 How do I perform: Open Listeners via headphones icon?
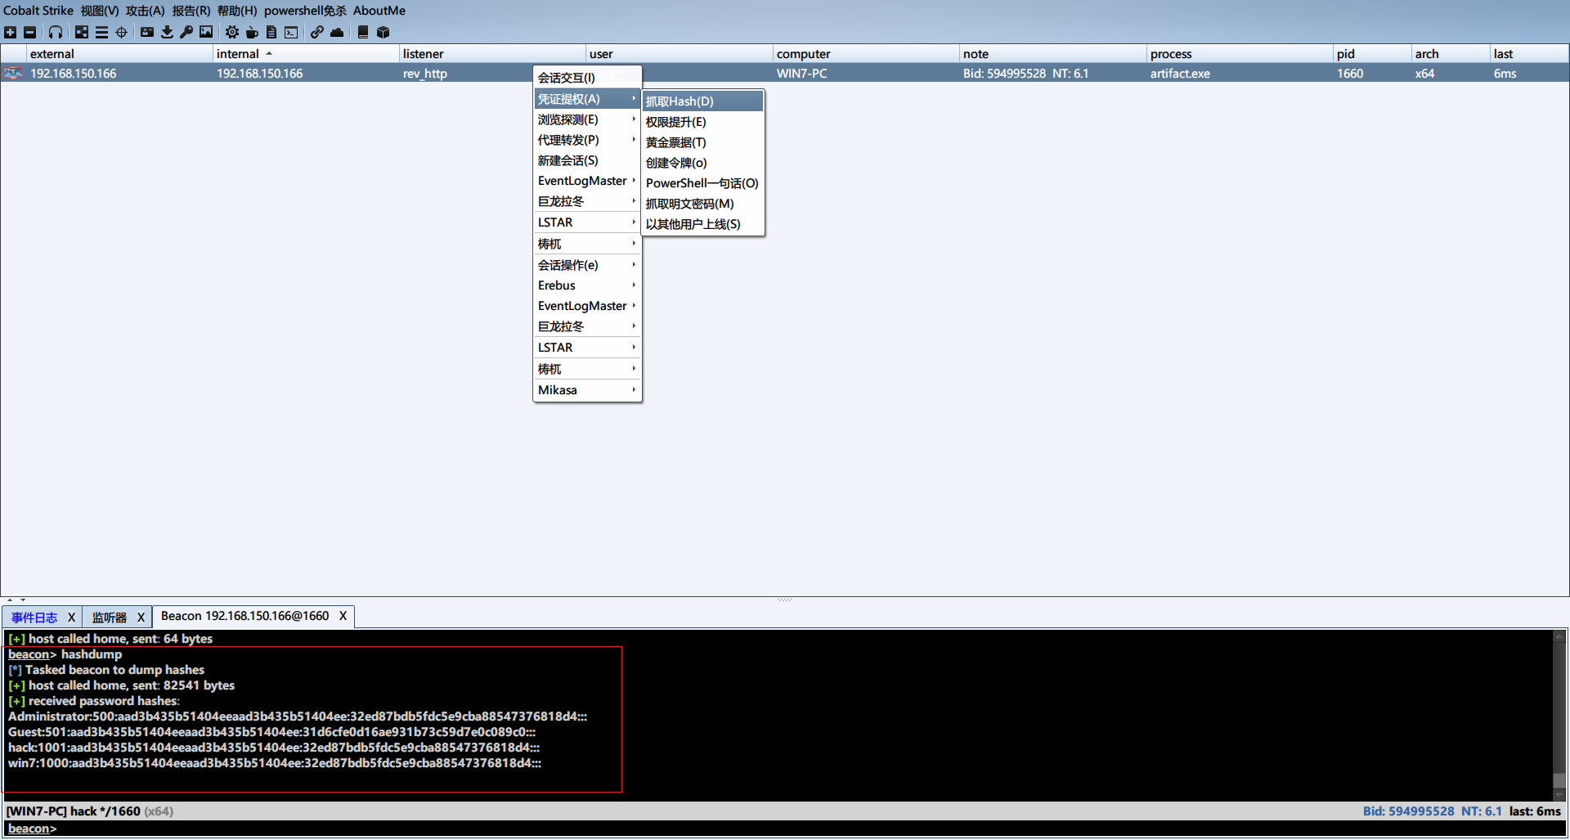[56, 32]
